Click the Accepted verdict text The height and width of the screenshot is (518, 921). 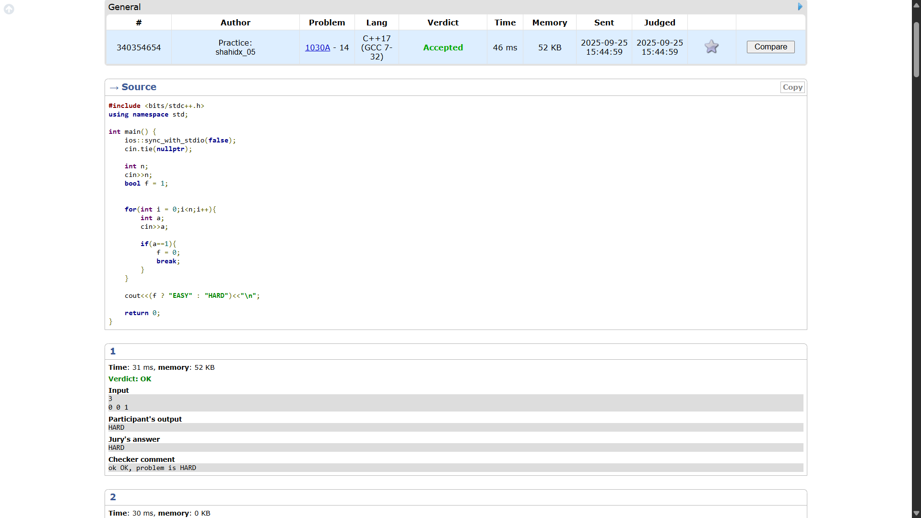[x=442, y=47]
